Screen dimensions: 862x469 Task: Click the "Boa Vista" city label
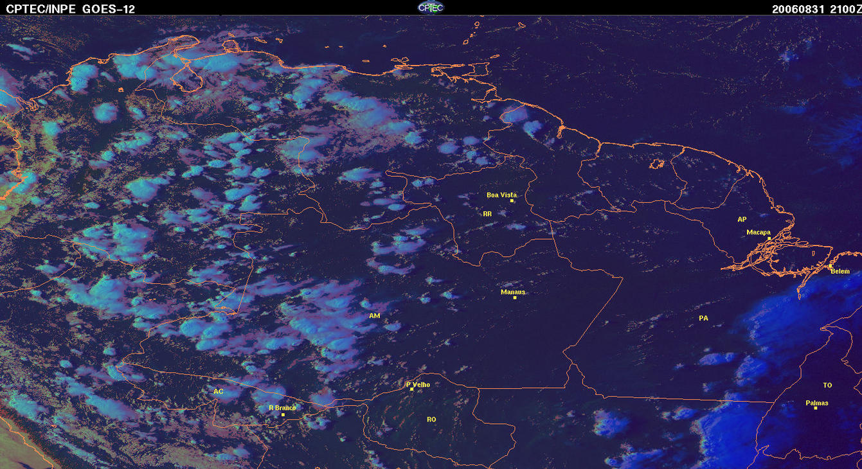[x=501, y=195]
